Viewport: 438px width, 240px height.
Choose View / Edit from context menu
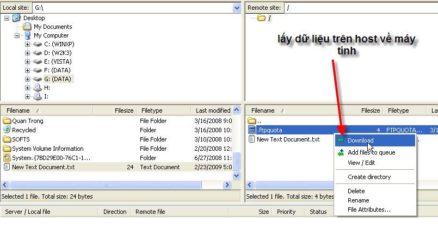pyautogui.click(x=375, y=163)
